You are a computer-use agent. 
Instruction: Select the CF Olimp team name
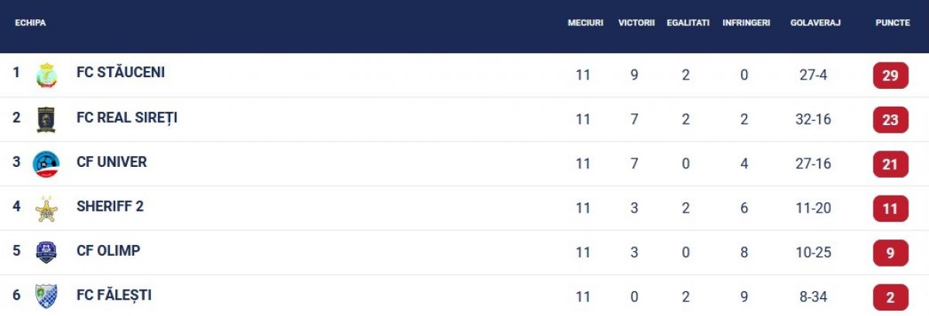click(x=108, y=250)
